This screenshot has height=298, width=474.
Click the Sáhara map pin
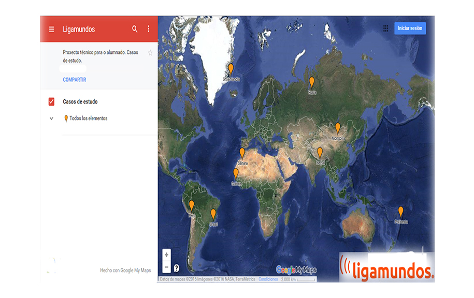[x=242, y=153]
